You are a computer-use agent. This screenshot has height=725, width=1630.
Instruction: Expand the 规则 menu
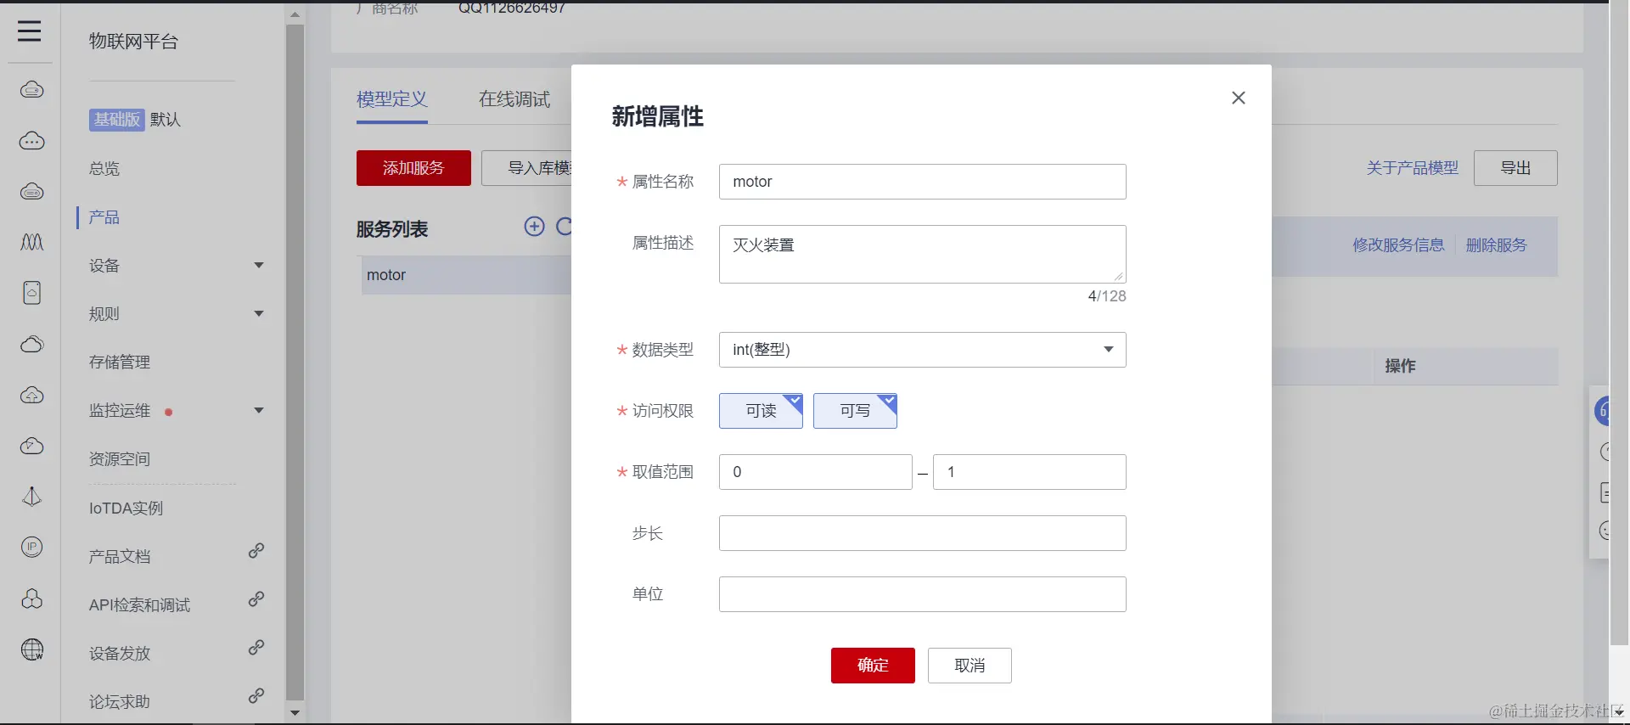(259, 314)
